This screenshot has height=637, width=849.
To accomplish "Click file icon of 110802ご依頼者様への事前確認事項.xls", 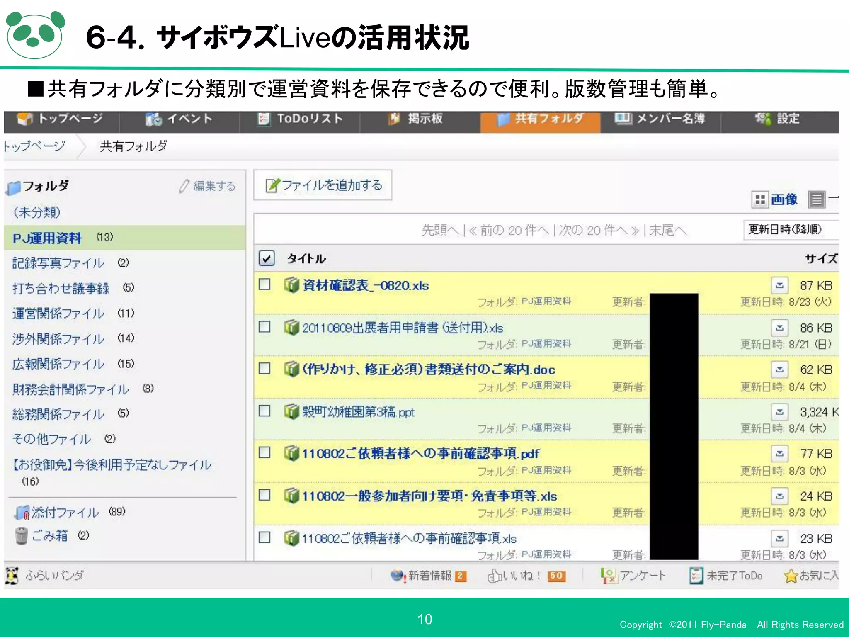I will click(x=292, y=538).
